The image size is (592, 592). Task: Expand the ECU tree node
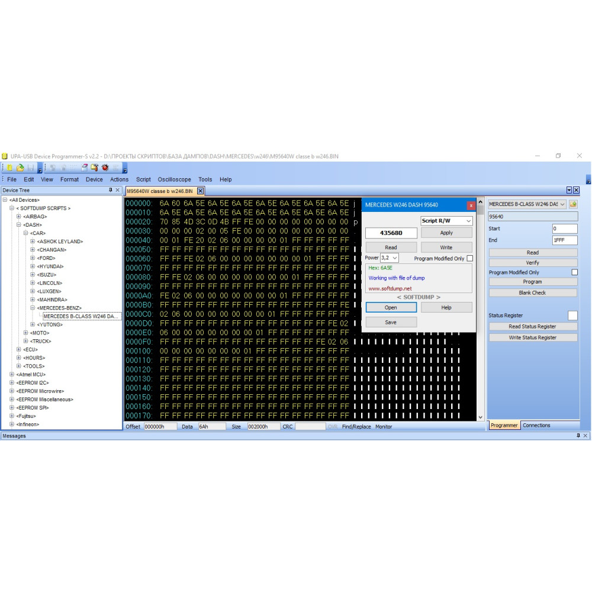[18, 349]
